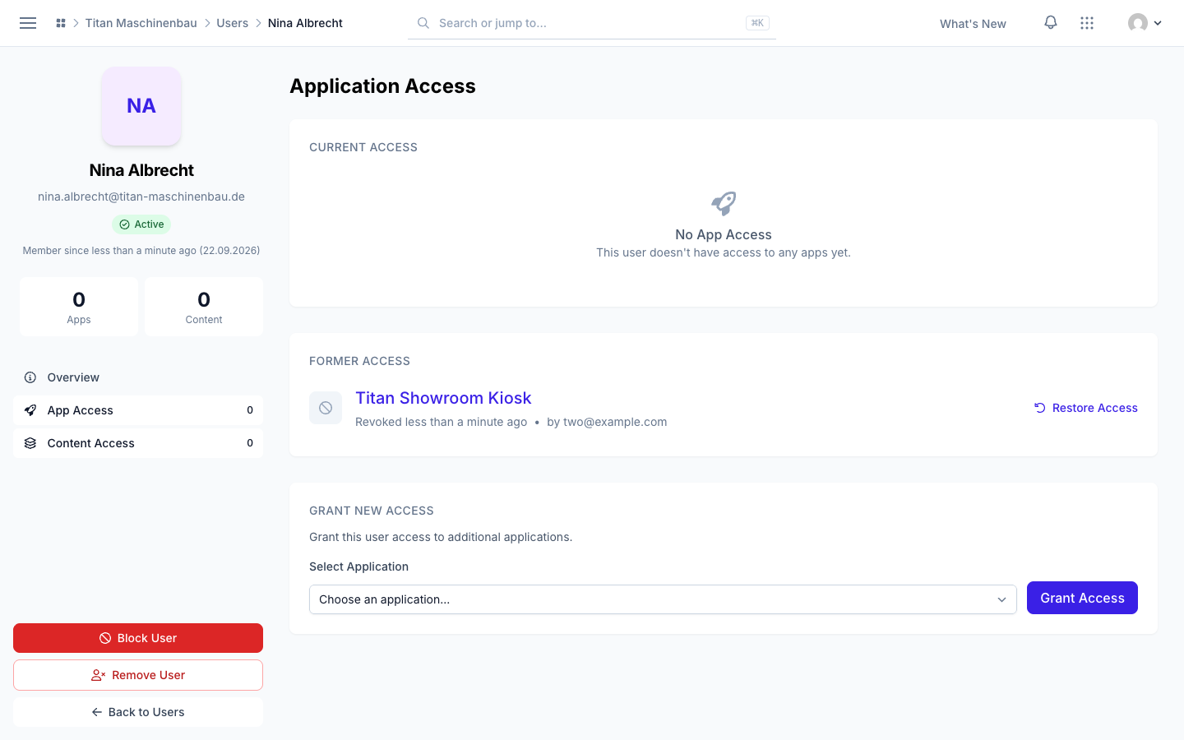1184x740 pixels.
Task: Switch to Content Access section
Action: point(138,443)
